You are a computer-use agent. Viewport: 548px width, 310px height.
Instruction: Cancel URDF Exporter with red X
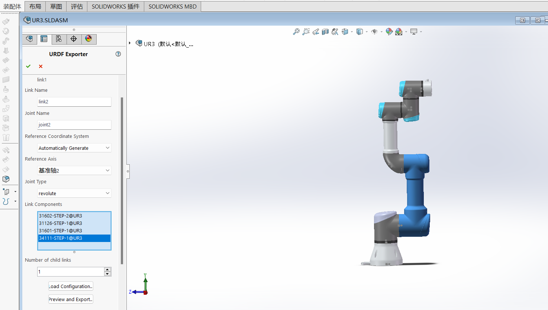point(41,66)
